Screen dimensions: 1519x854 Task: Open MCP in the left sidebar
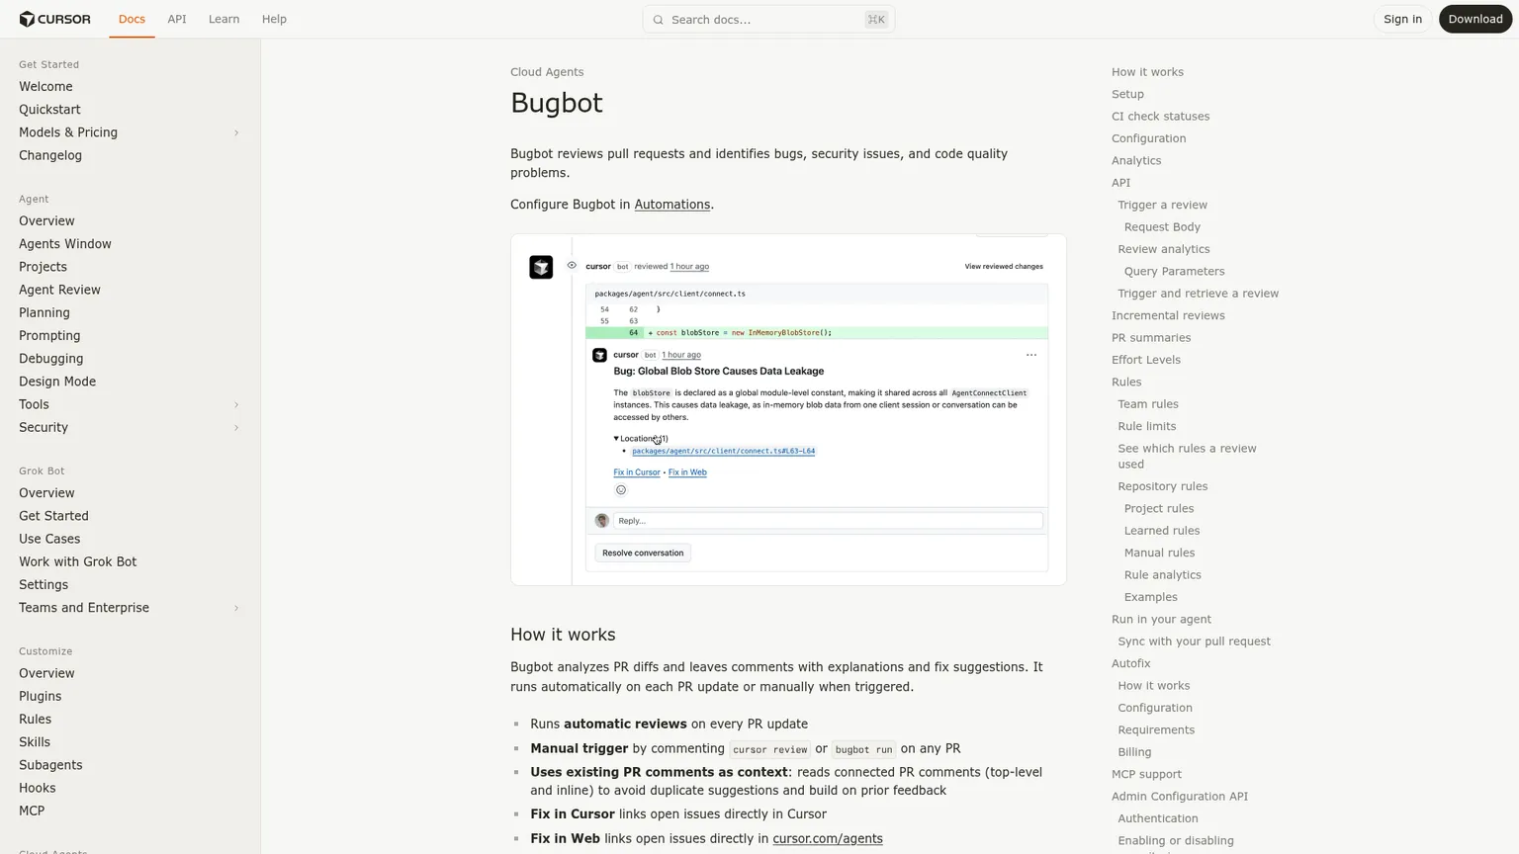coord(32,811)
